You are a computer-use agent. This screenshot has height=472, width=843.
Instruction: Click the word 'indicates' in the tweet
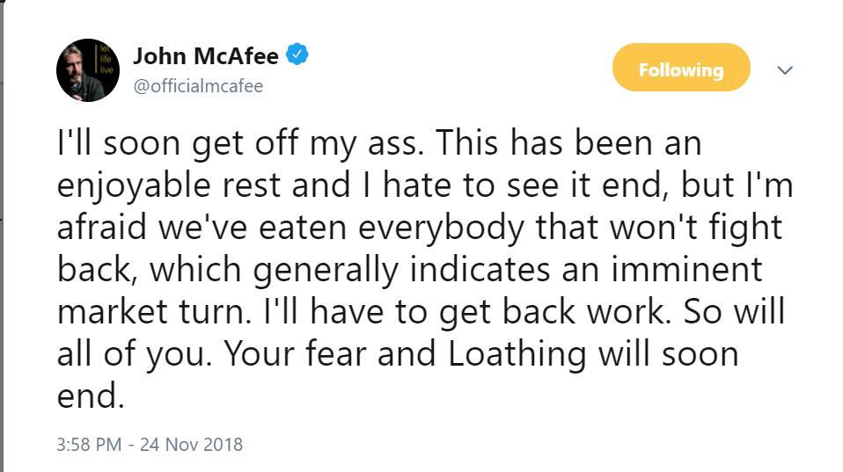(x=480, y=269)
